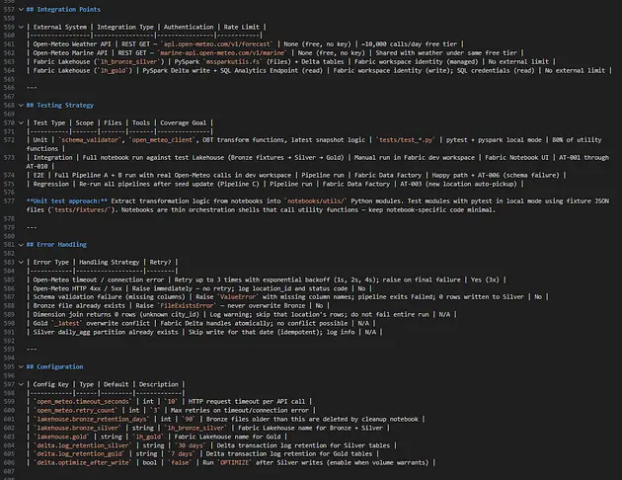The width and height of the screenshot is (622, 480).
Task: Click '~10,000 calls/day free tier' cell
Action: tap(409, 44)
